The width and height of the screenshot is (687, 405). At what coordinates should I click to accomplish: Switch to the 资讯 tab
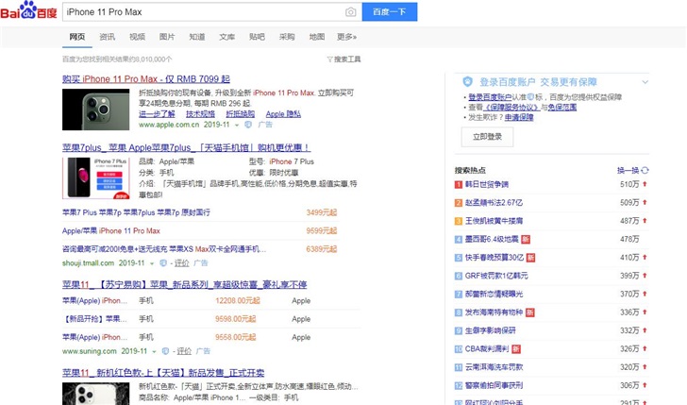(x=107, y=37)
